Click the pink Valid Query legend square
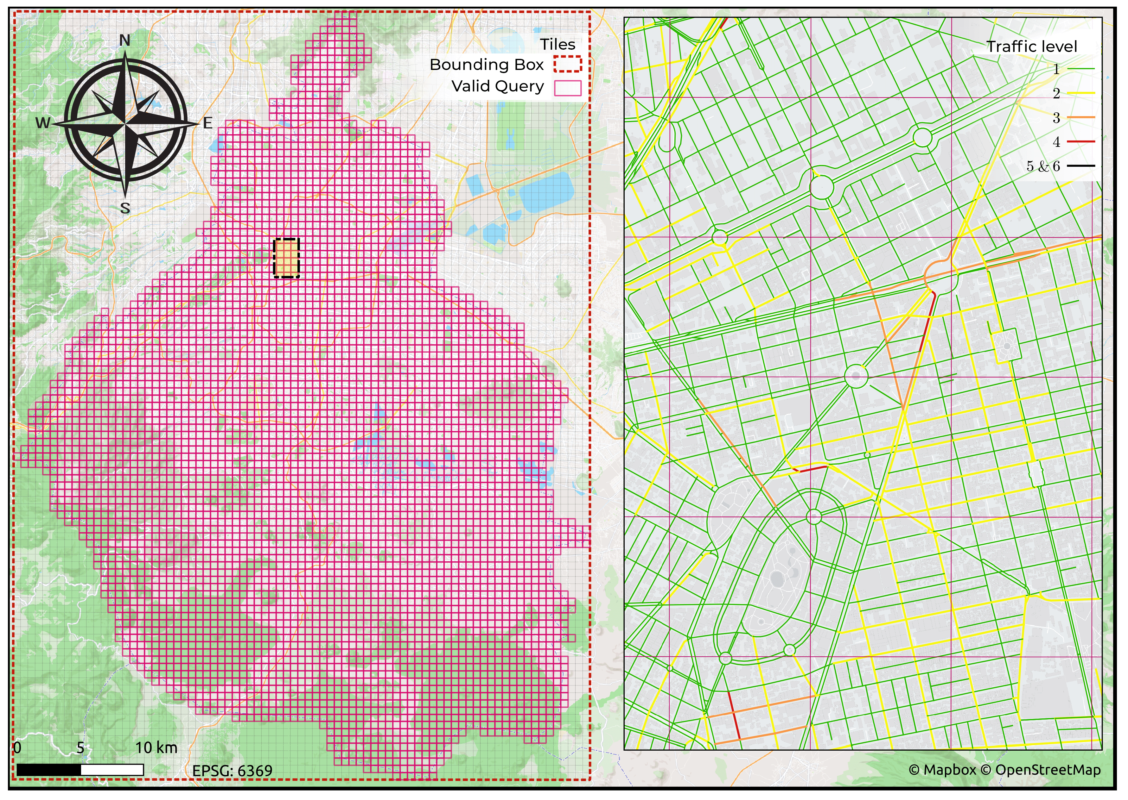Image resolution: width=1128 pixels, height=800 pixels. pos(567,88)
